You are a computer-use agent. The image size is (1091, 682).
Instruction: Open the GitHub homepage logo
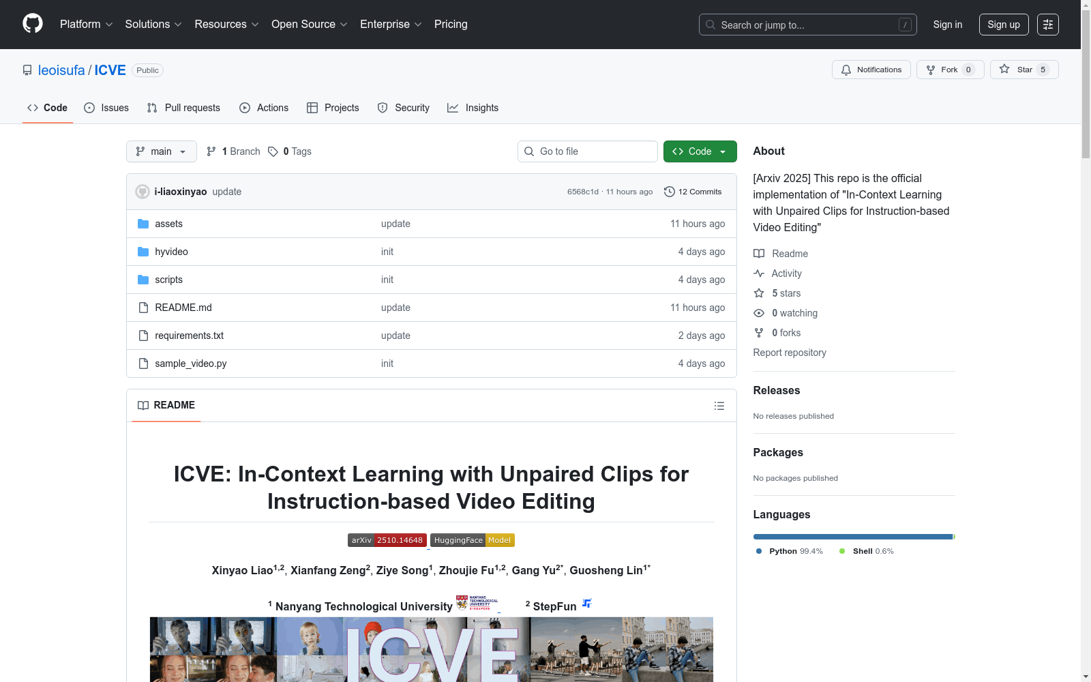point(33,24)
